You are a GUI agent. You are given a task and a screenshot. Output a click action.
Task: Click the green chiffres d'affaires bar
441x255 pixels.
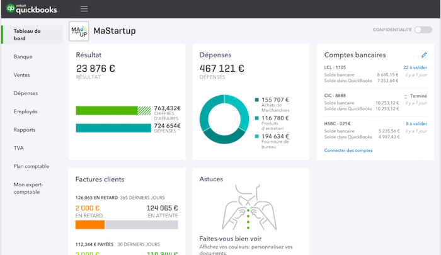click(113, 110)
